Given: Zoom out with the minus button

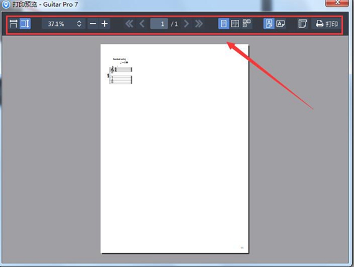Looking at the screenshot, I should 93,24.
